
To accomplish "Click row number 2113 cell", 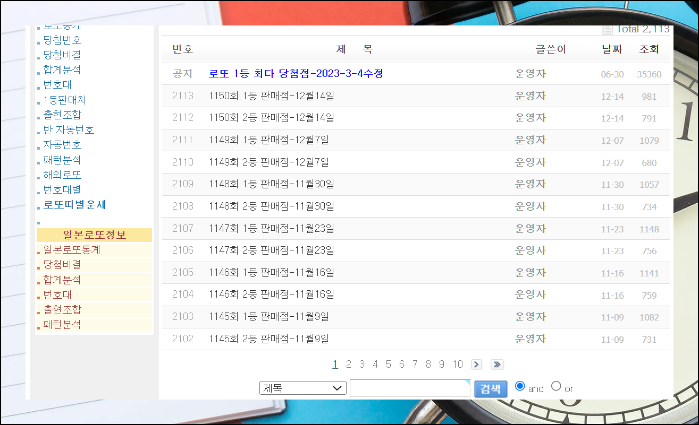I will pyautogui.click(x=183, y=96).
